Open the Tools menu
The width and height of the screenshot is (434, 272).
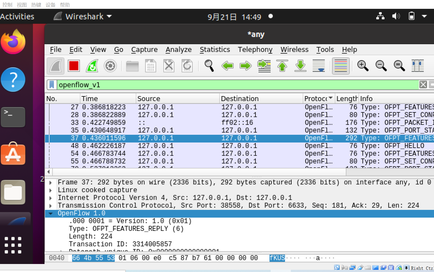point(325,49)
